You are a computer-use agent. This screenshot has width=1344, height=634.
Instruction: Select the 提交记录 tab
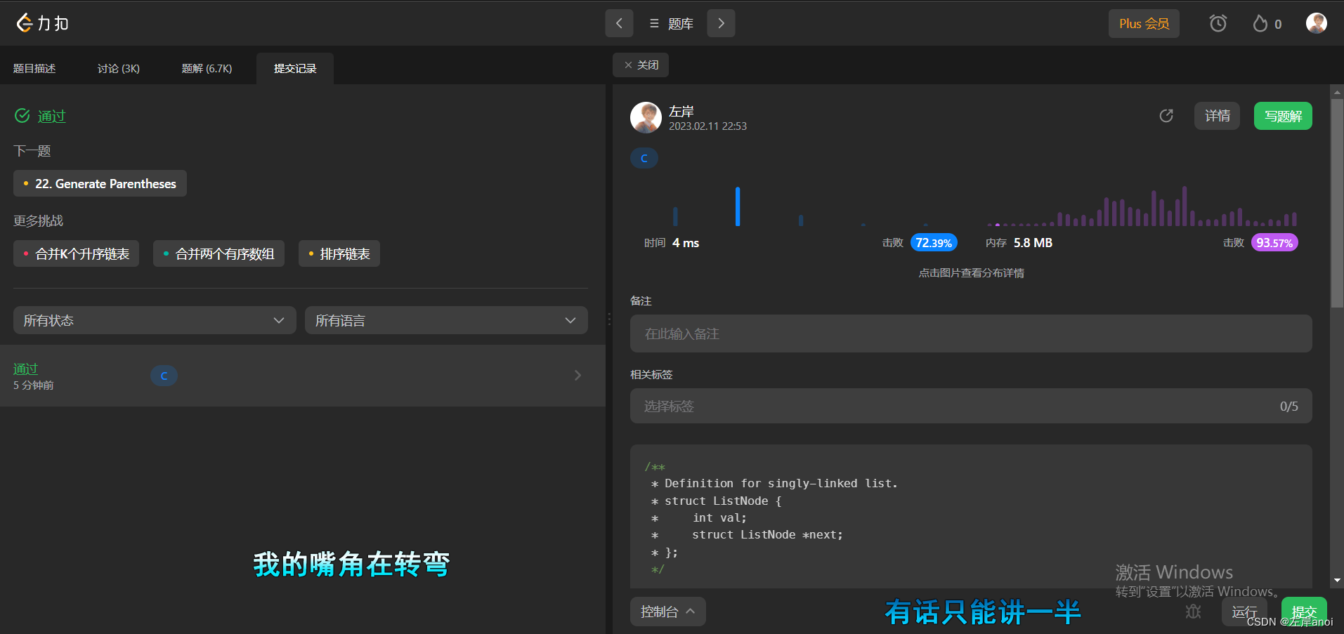295,68
